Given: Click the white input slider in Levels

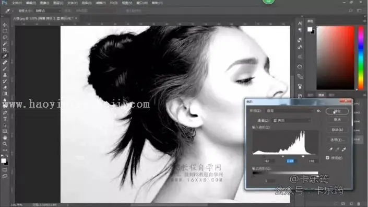Looking at the screenshot, I should tap(303, 156).
